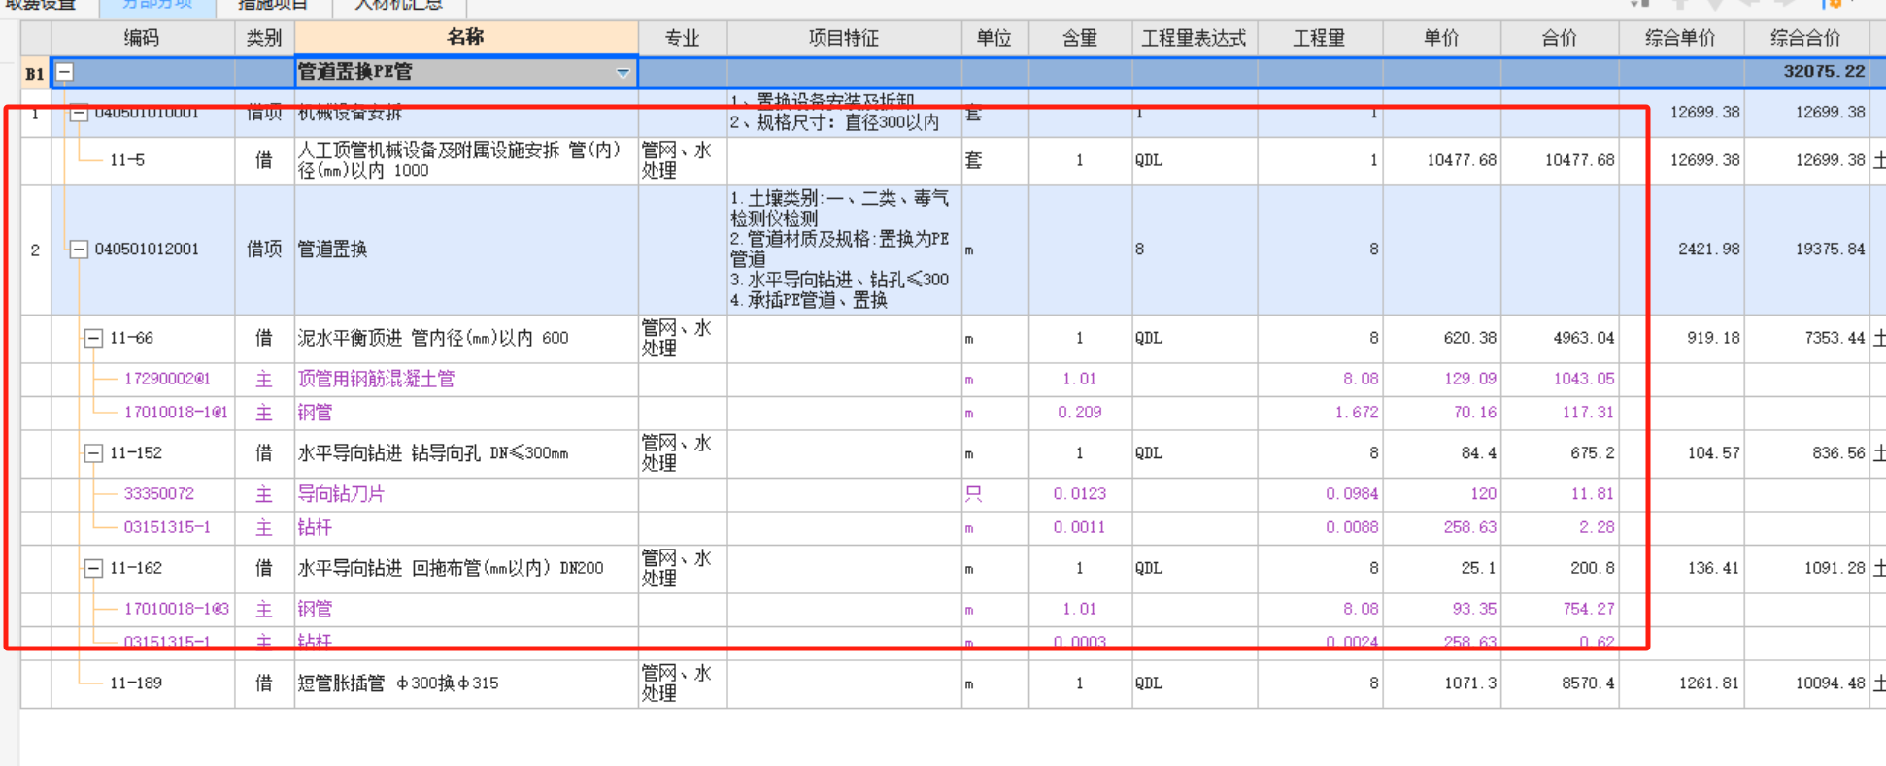Open the dropdown in the 管道置换PE管 name cell
The height and width of the screenshot is (766, 1886).
click(623, 73)
